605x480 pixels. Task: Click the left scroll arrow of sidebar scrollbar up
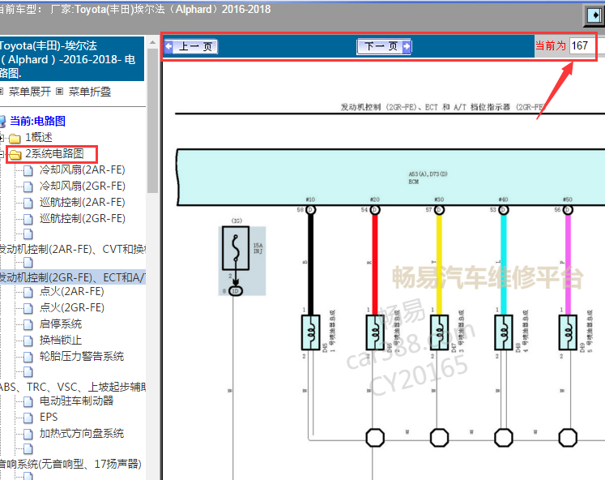point(153,42)
